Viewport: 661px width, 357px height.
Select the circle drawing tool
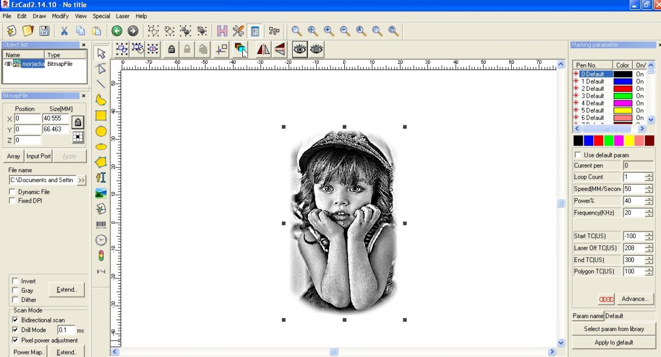point(101,131)
